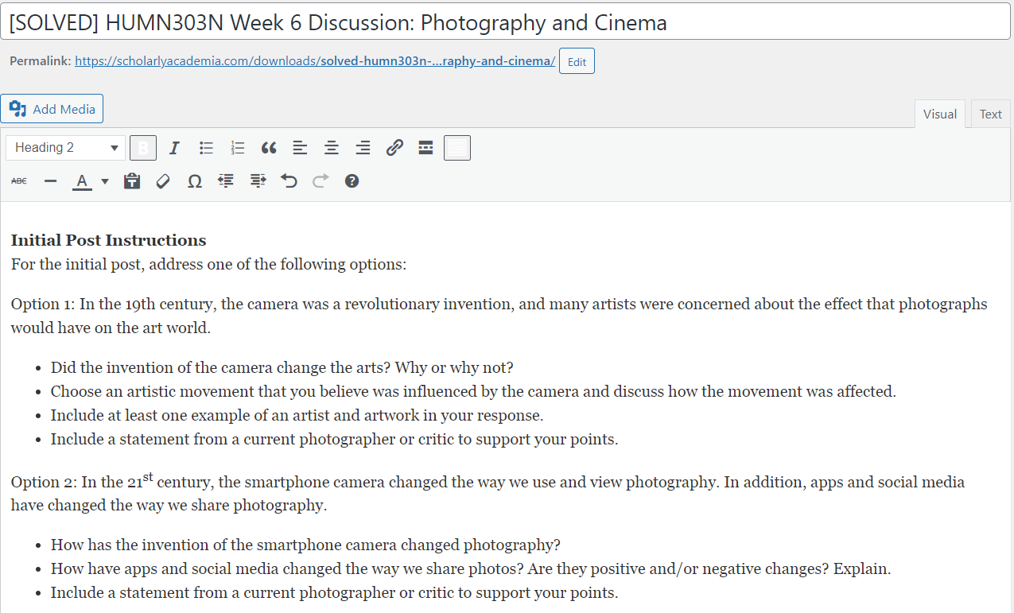
Task: Open the scholarlyacademia.com permalink
Action: tap(315, 61)
